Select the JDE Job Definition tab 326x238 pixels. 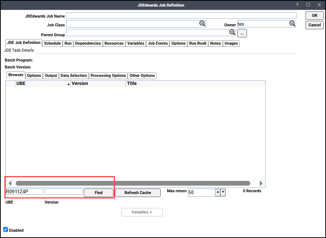coord(24,43)
